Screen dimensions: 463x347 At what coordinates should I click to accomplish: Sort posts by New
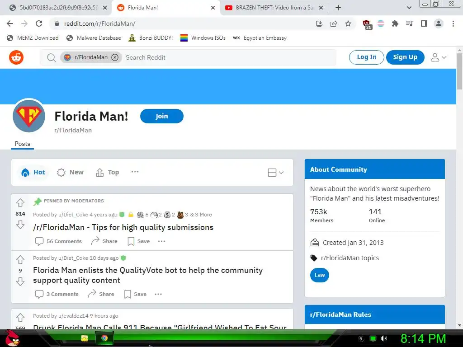click(70, 172)
